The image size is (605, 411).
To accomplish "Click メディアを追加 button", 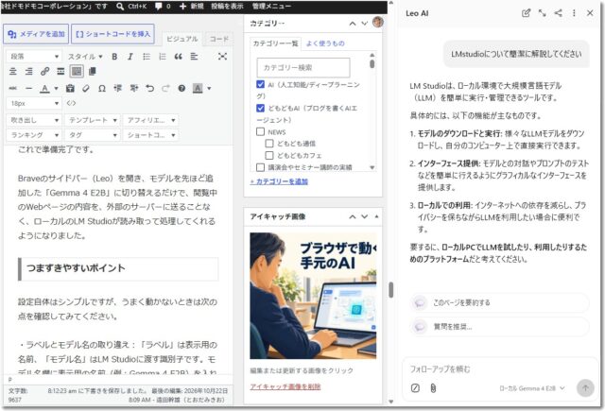I will click(x=36, y=34).
